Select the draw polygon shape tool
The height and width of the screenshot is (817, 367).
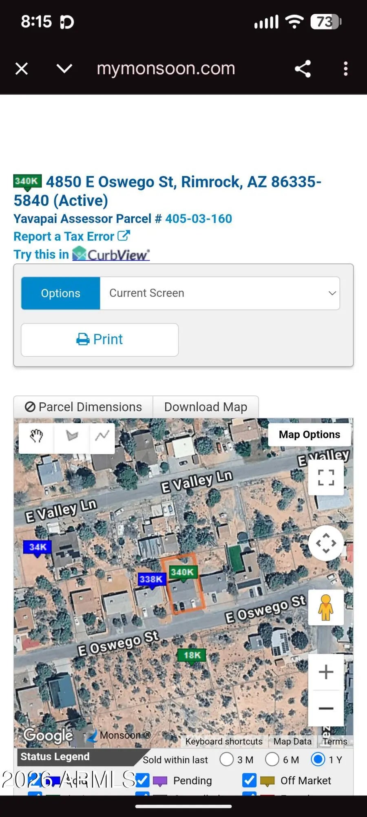click(x=72, y=436)
